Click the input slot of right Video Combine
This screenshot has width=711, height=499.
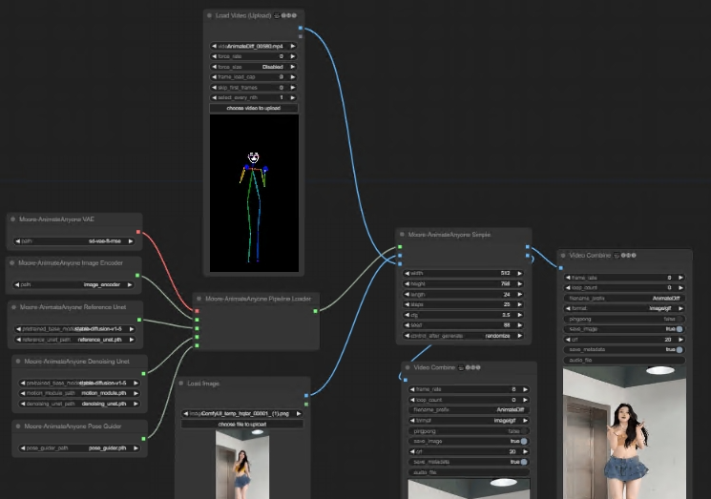click(561, 268)
